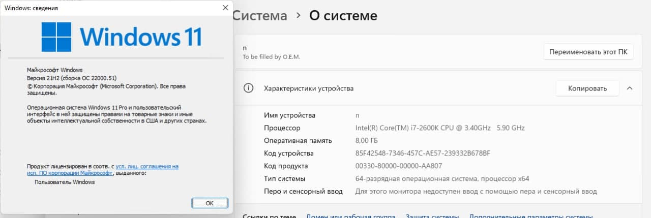Select device ID 85F42548-7346-457C-AE57-239332B678BF
The width and height of the screenshot is (651, 218).
point(423,153)
